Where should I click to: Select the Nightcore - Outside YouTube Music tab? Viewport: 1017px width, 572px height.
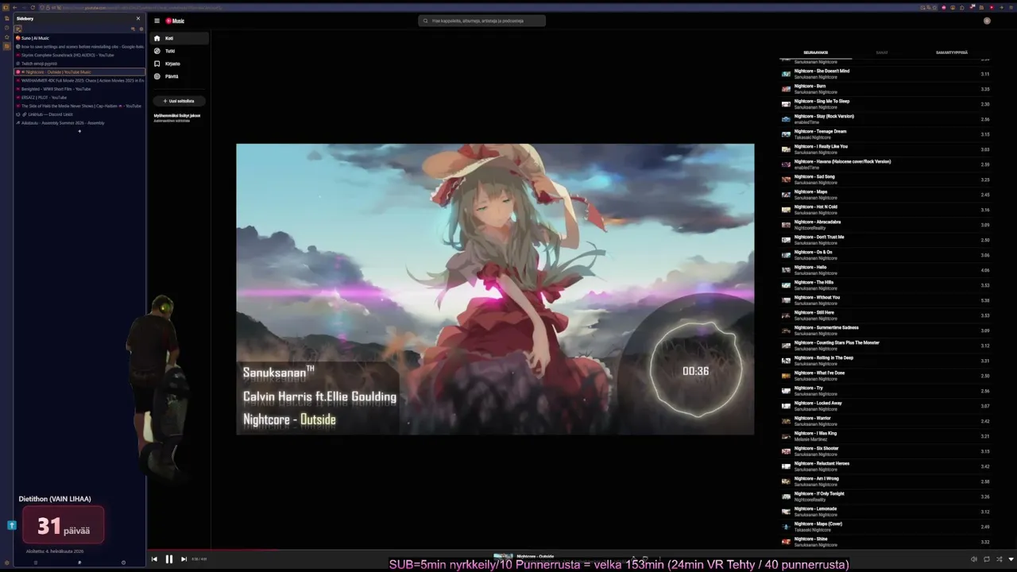[x=79, y=72]
